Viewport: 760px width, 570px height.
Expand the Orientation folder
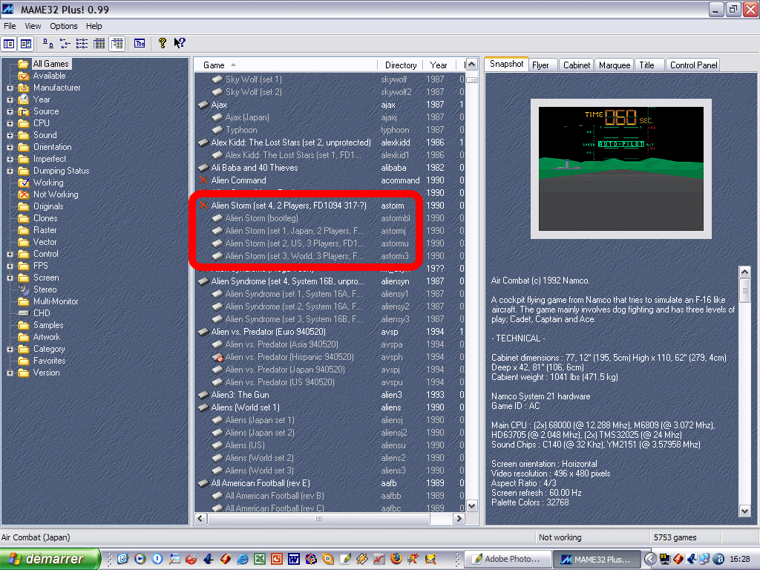(10, 148)
